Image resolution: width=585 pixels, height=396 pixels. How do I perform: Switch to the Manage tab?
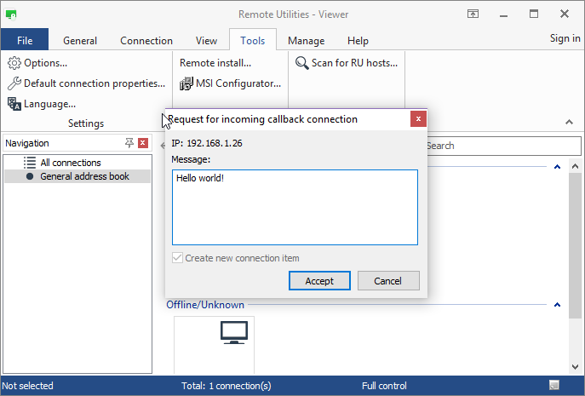[x=306, y=40]
